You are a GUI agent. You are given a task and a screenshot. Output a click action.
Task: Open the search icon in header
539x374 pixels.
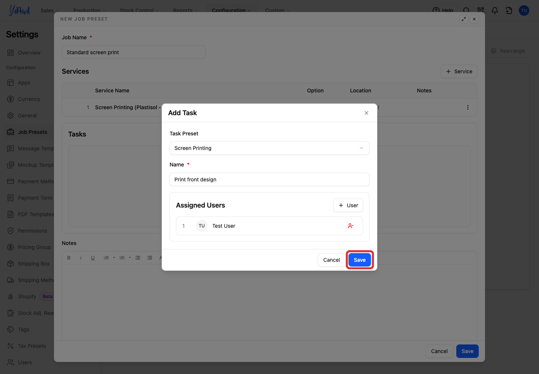point(466,10)
